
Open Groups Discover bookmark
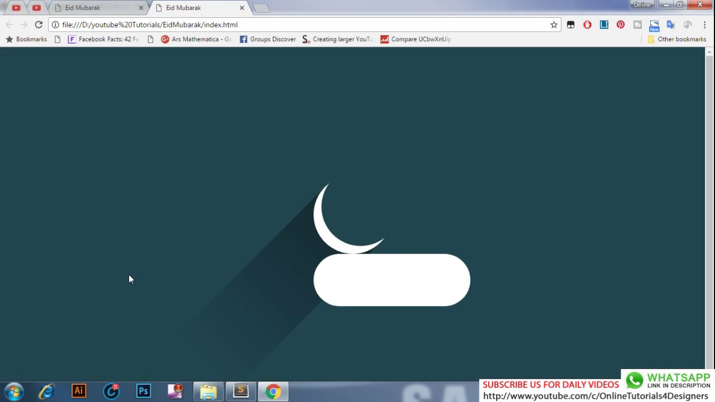click(268, 39)
